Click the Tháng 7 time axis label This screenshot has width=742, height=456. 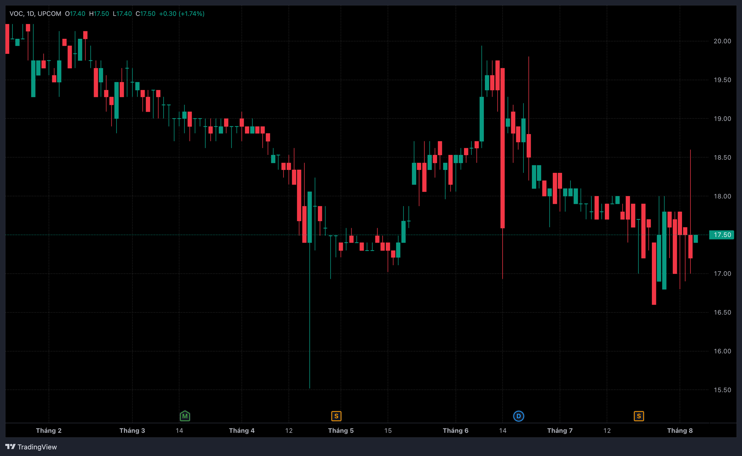pos(560,430)
